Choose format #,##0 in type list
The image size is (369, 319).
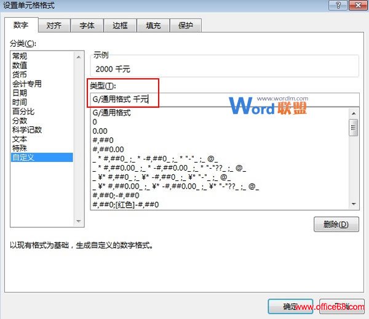tap(220, 140)
